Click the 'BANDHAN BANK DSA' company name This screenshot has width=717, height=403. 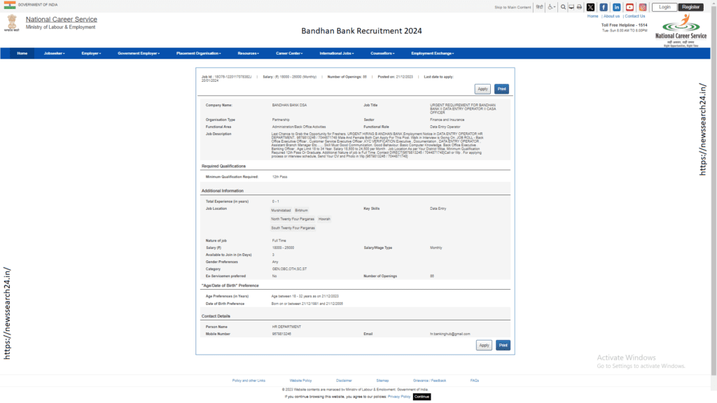pyautogui.click(x=289, y=105)
